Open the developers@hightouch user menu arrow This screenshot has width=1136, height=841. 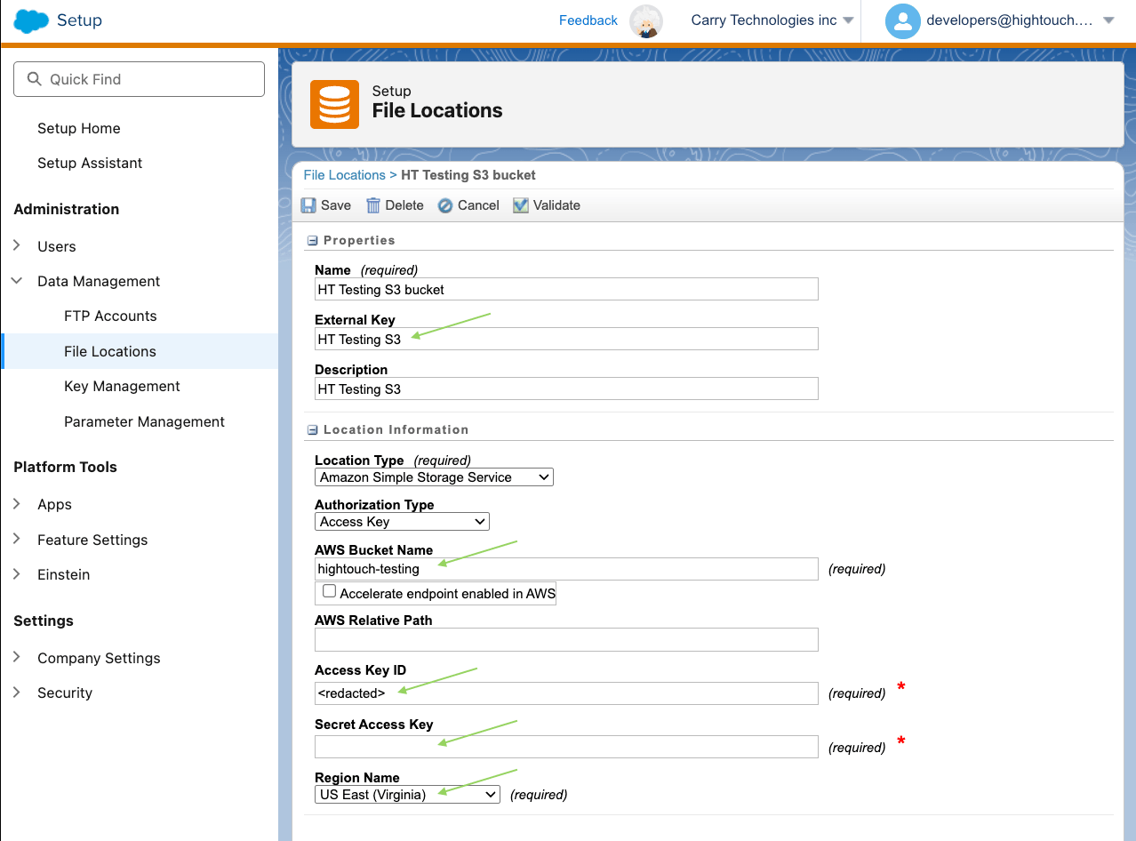pyautogui.click(x=1108, y=20)
